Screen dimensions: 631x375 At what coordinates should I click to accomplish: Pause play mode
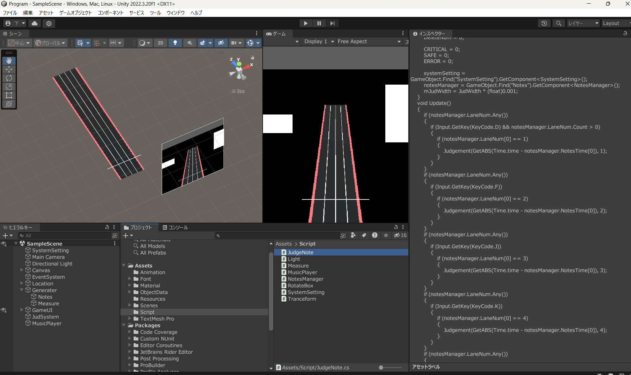[x=319, y=23]
